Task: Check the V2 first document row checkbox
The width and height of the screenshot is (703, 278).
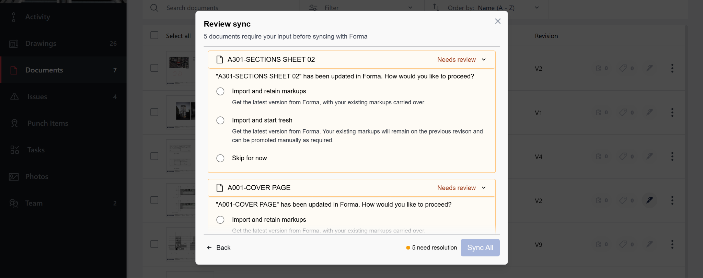Action: point(154,68)
